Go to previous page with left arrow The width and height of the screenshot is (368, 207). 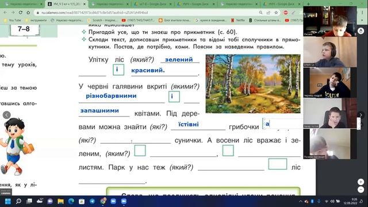coord(6,115)
